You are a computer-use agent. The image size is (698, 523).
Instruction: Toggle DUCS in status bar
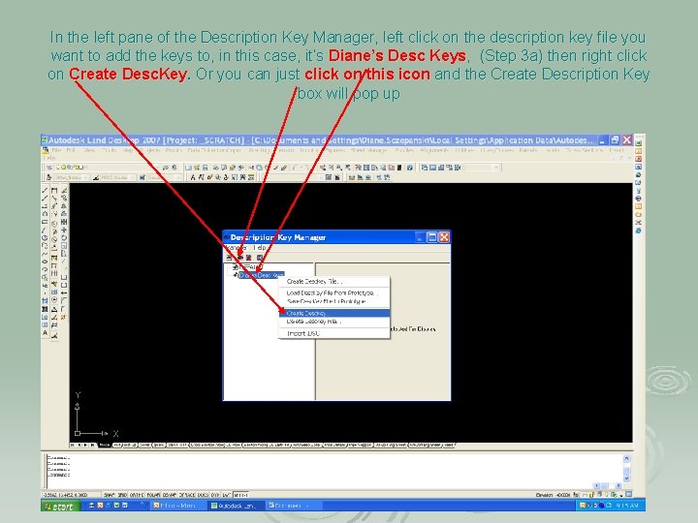click(203, 495)
